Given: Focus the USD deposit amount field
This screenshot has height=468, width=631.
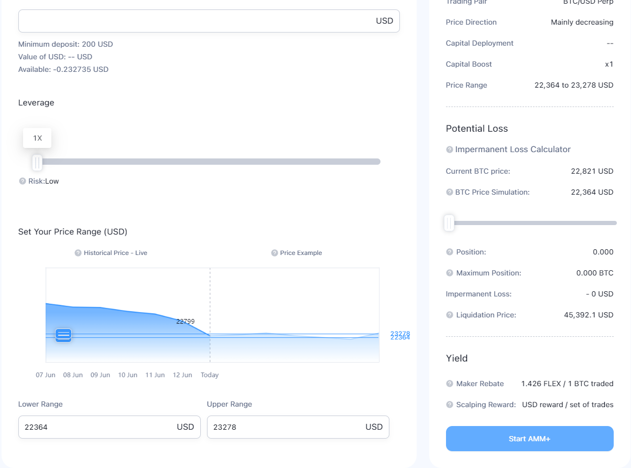Looking at the screenshot, I should click(x=209, y=21).
